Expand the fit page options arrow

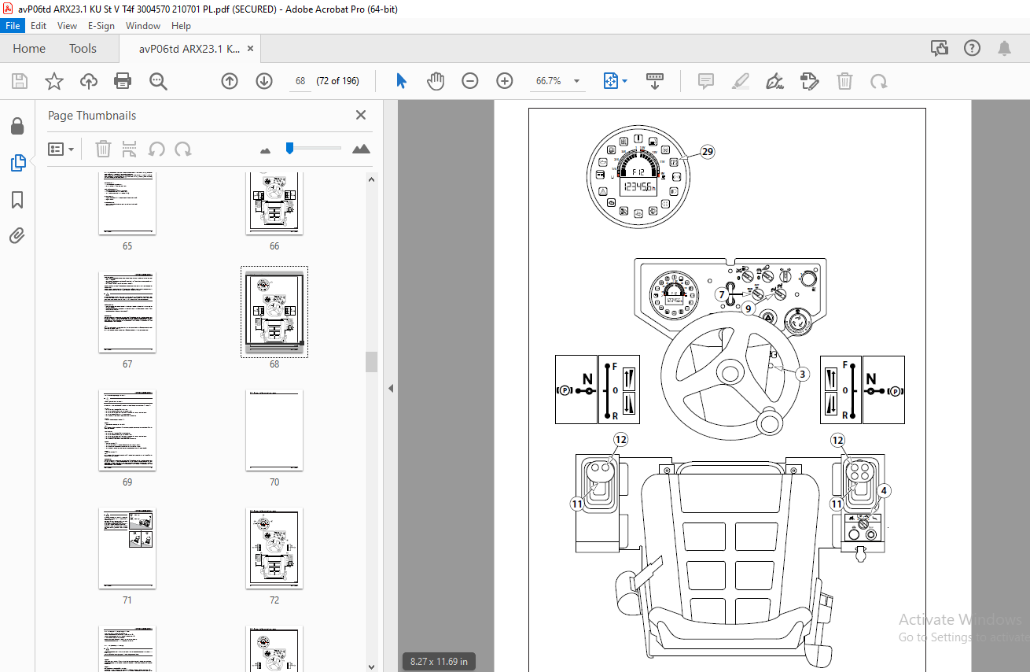click(625, 81)
